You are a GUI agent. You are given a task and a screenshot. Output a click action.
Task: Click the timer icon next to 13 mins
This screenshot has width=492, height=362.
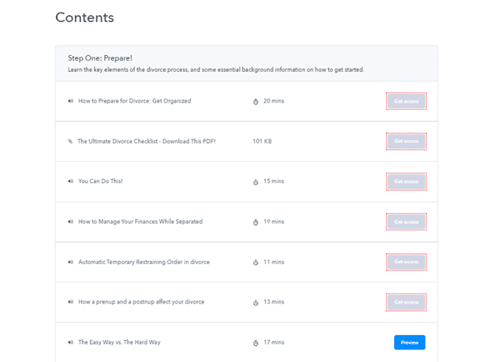coord(255,302)
